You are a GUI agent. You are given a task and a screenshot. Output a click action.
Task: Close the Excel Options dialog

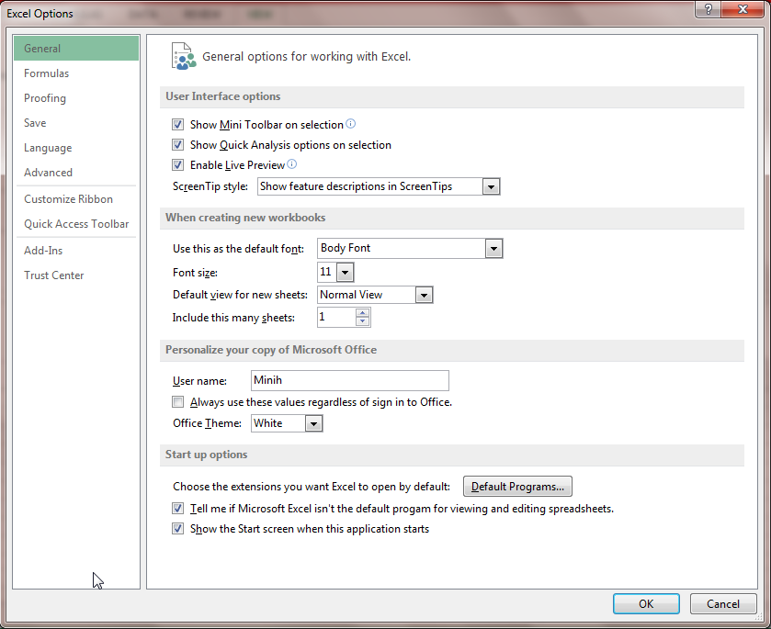(743, 9)
